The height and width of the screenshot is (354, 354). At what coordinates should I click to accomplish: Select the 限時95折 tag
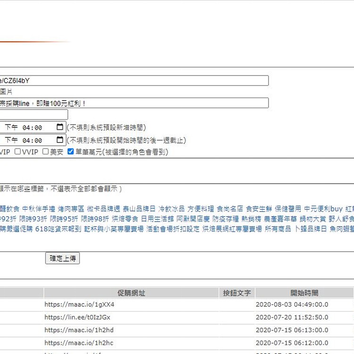[64, 219]
